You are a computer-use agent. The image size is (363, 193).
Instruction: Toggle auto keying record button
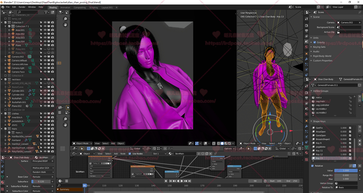tap(166, 181)
